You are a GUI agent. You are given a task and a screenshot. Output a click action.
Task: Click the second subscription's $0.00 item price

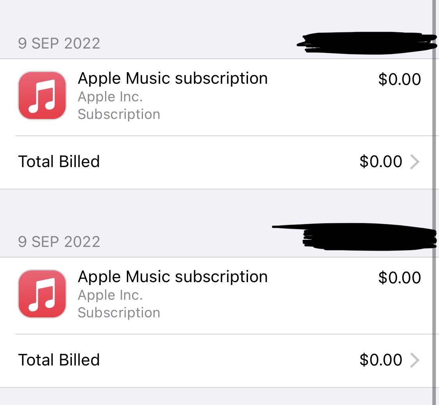[399, 278]
